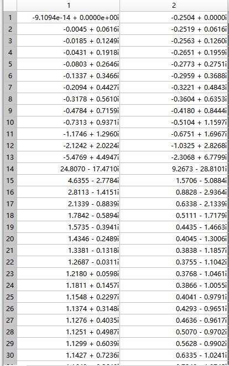Image resolution: width=229 pixels, height=366 pixels.
Task: Select cell -0.1337 + 0.3466i
Action: [69, 75]
